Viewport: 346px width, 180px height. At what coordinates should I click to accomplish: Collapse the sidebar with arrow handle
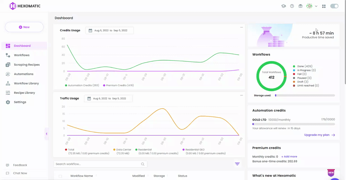coord(46,134)
